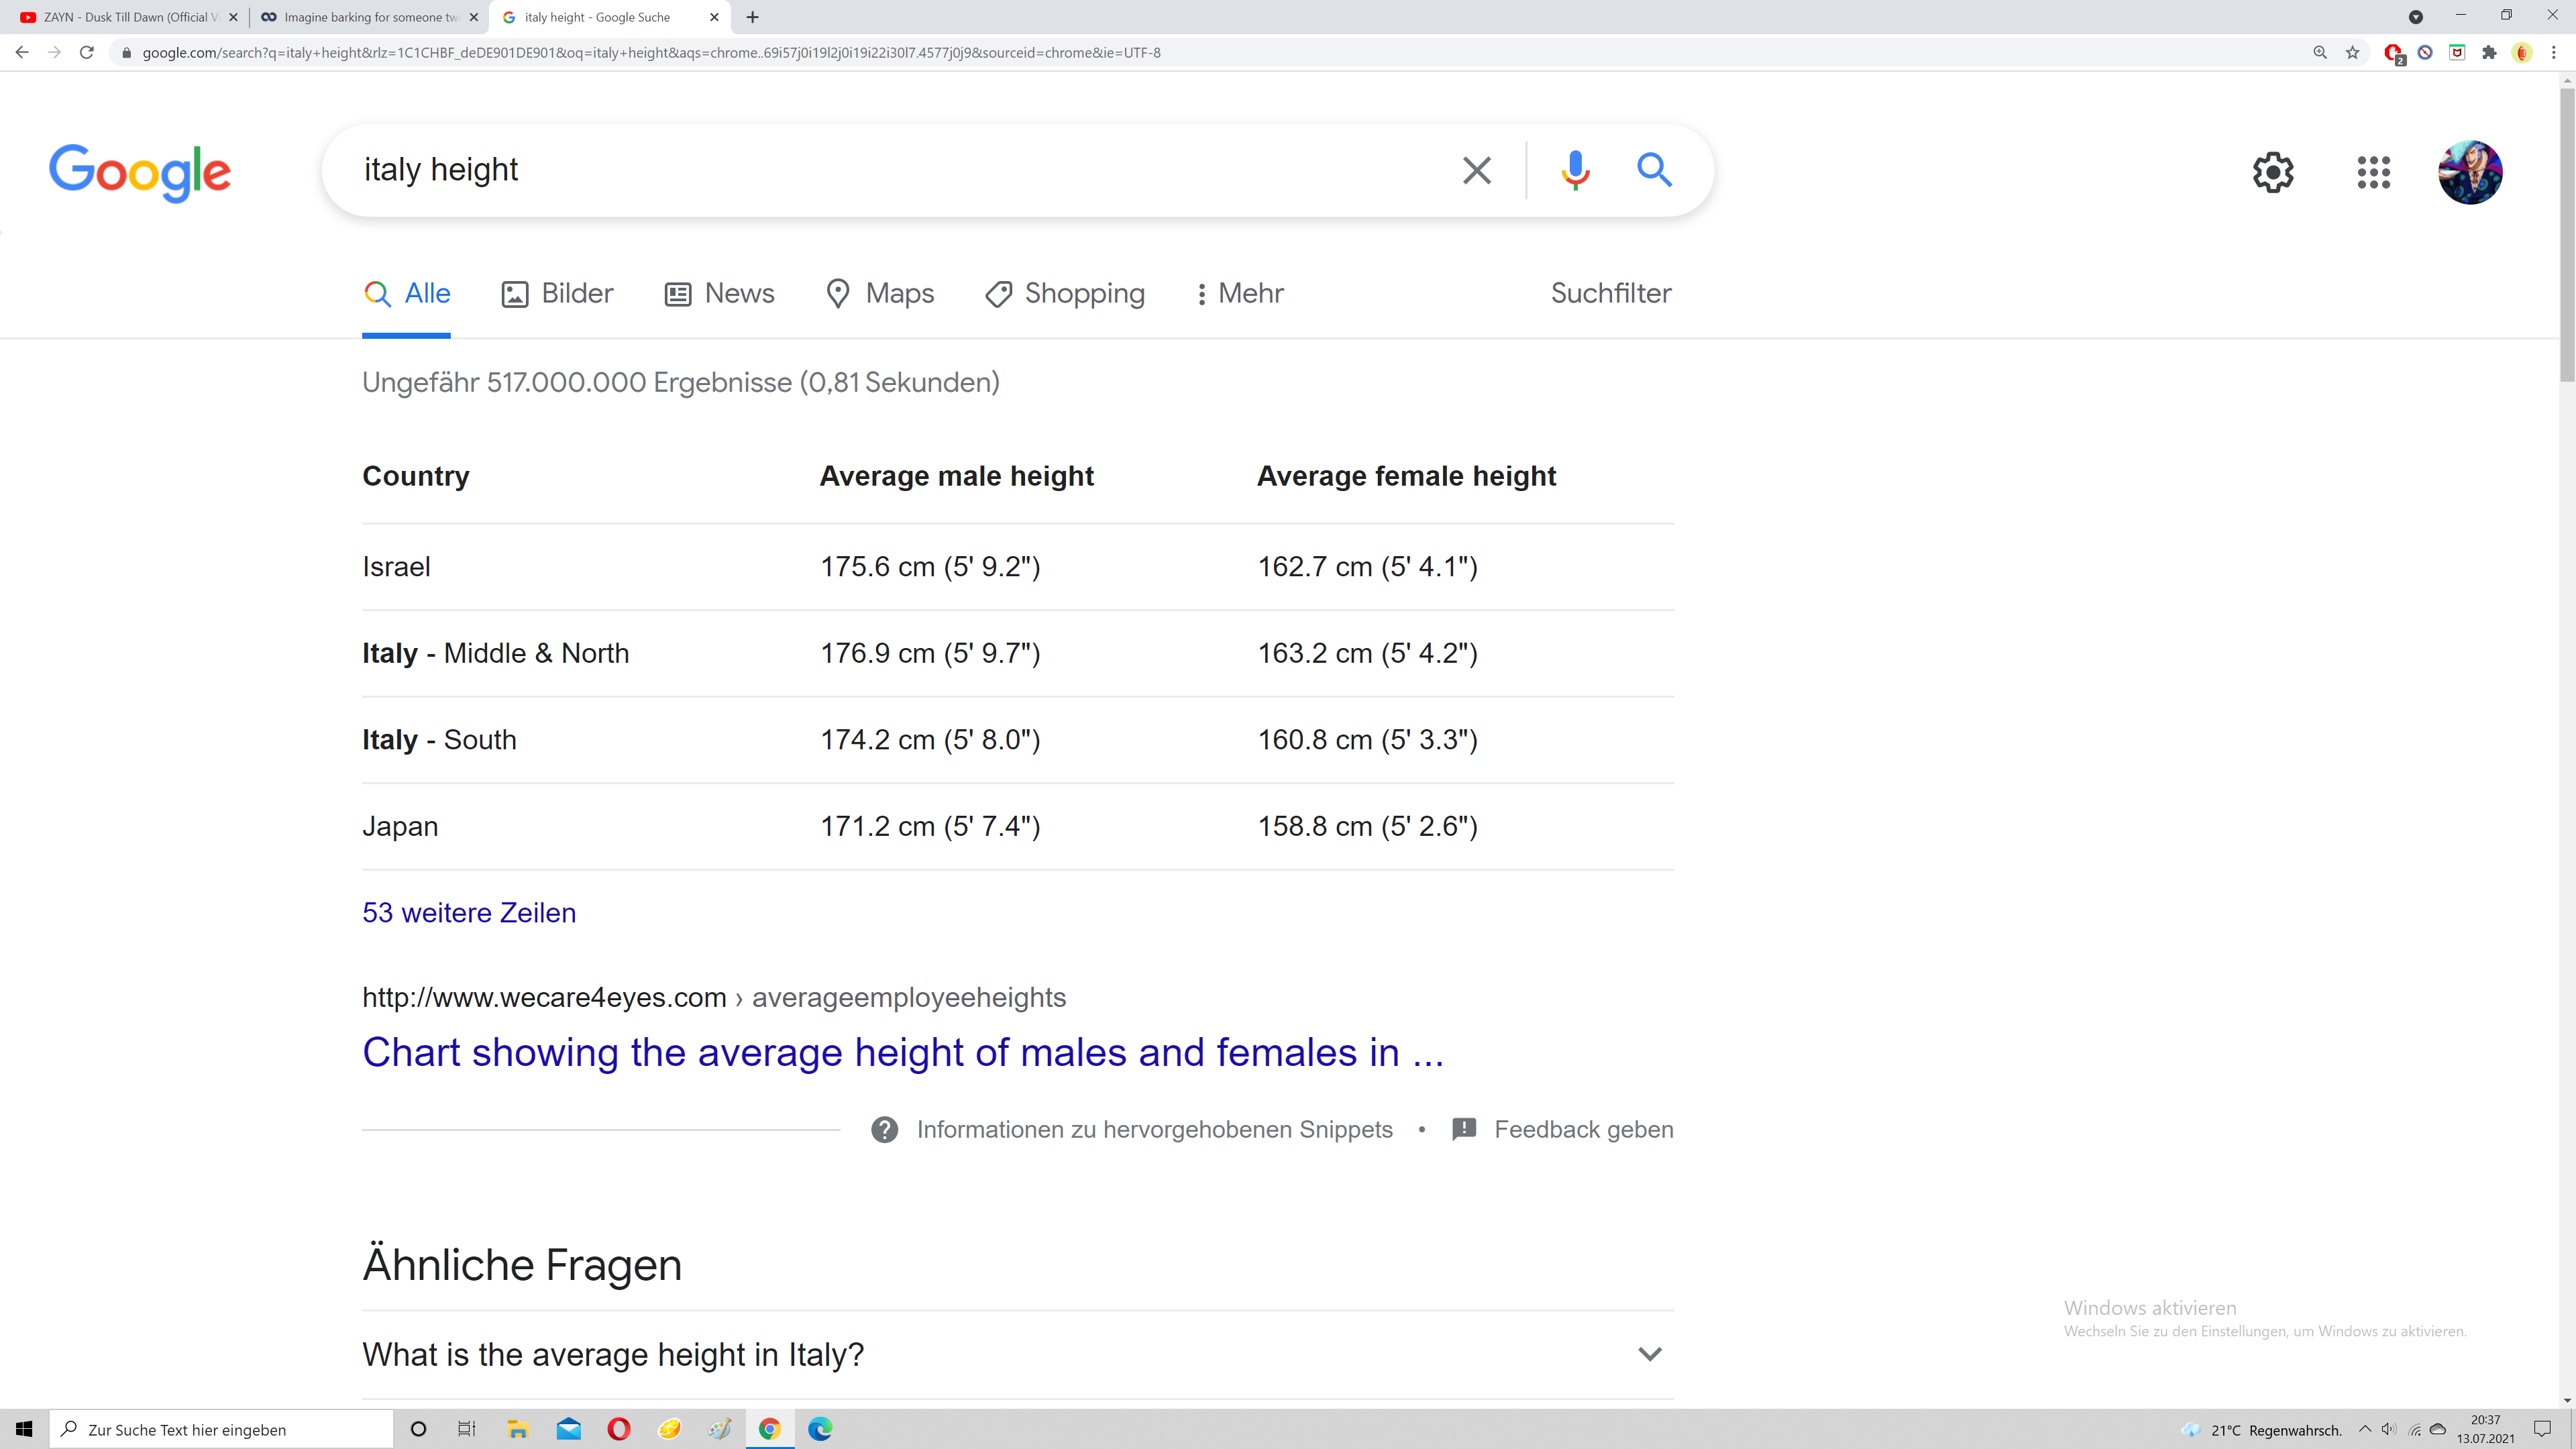This screenshot has width=2576, height=1449.
Task: Show 53 weitere Zeilen in table
Action: point(469,913)
